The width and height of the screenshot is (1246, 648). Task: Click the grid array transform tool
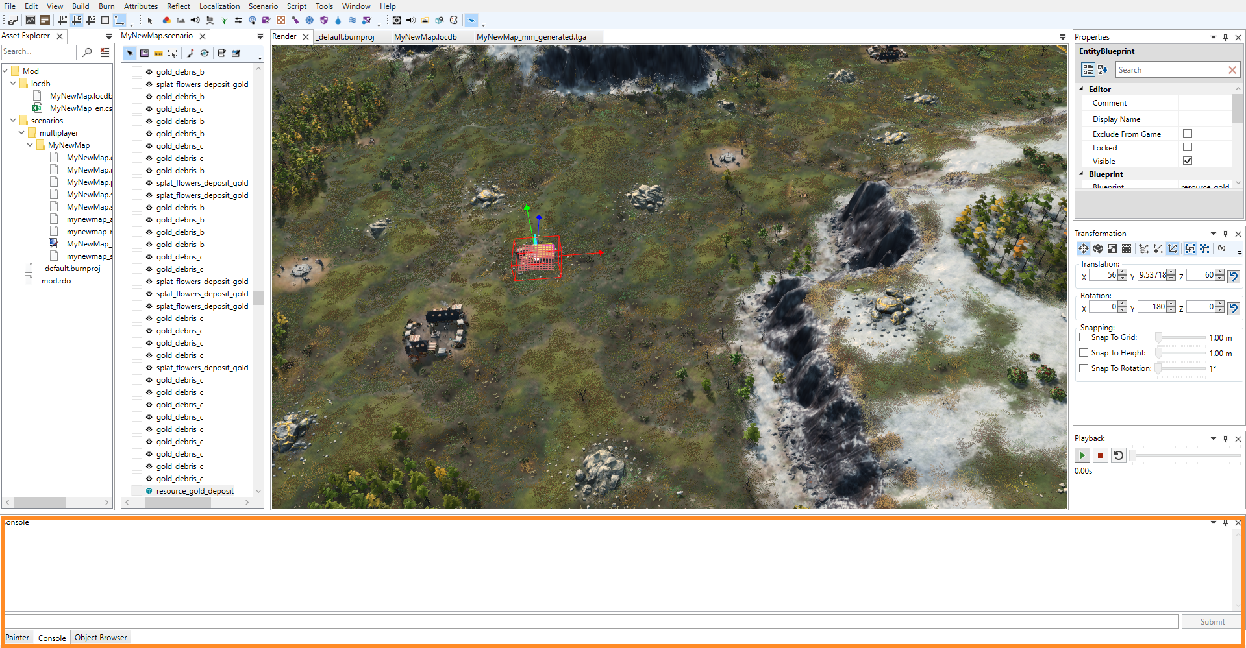1127,248
